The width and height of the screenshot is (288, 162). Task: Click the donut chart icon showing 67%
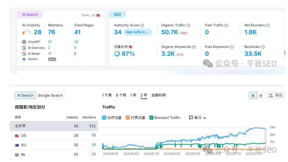[117, 54]
